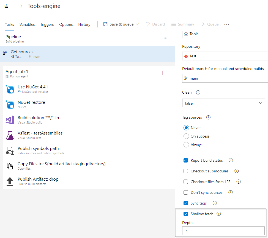View the History tab
268x238 pixels.
(84, 24)
